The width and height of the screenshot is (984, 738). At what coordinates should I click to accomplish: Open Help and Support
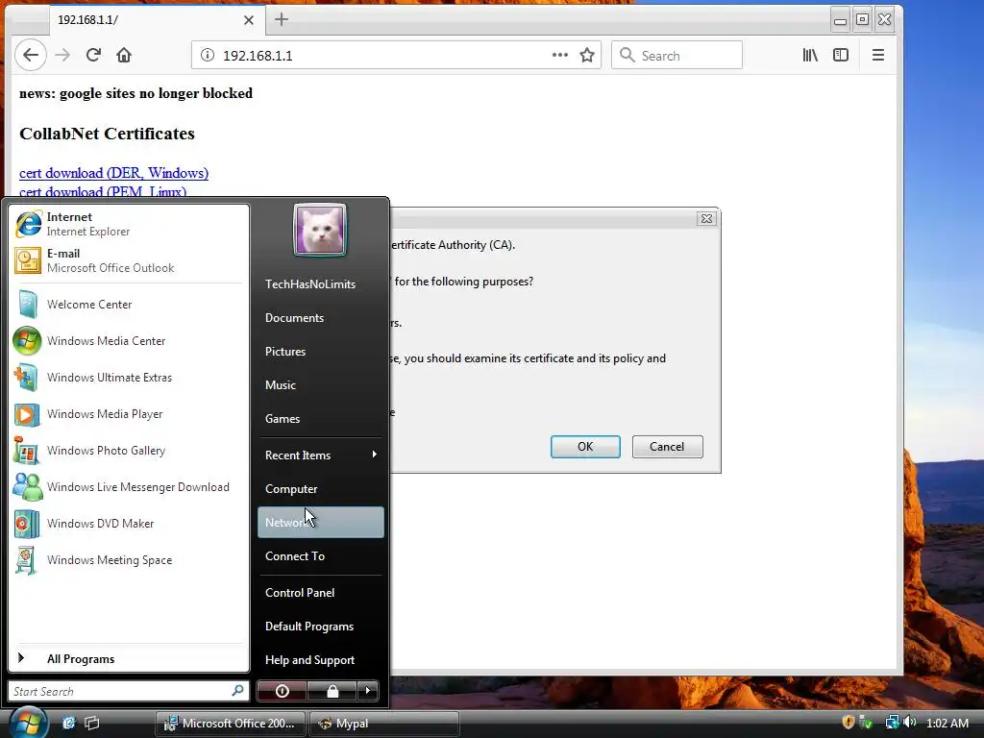320,660
